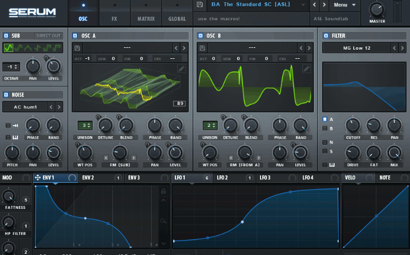The height and width of the screenshot is (255, 410).
Task: Click the FATTNESS macro knob
Action: 8,196
